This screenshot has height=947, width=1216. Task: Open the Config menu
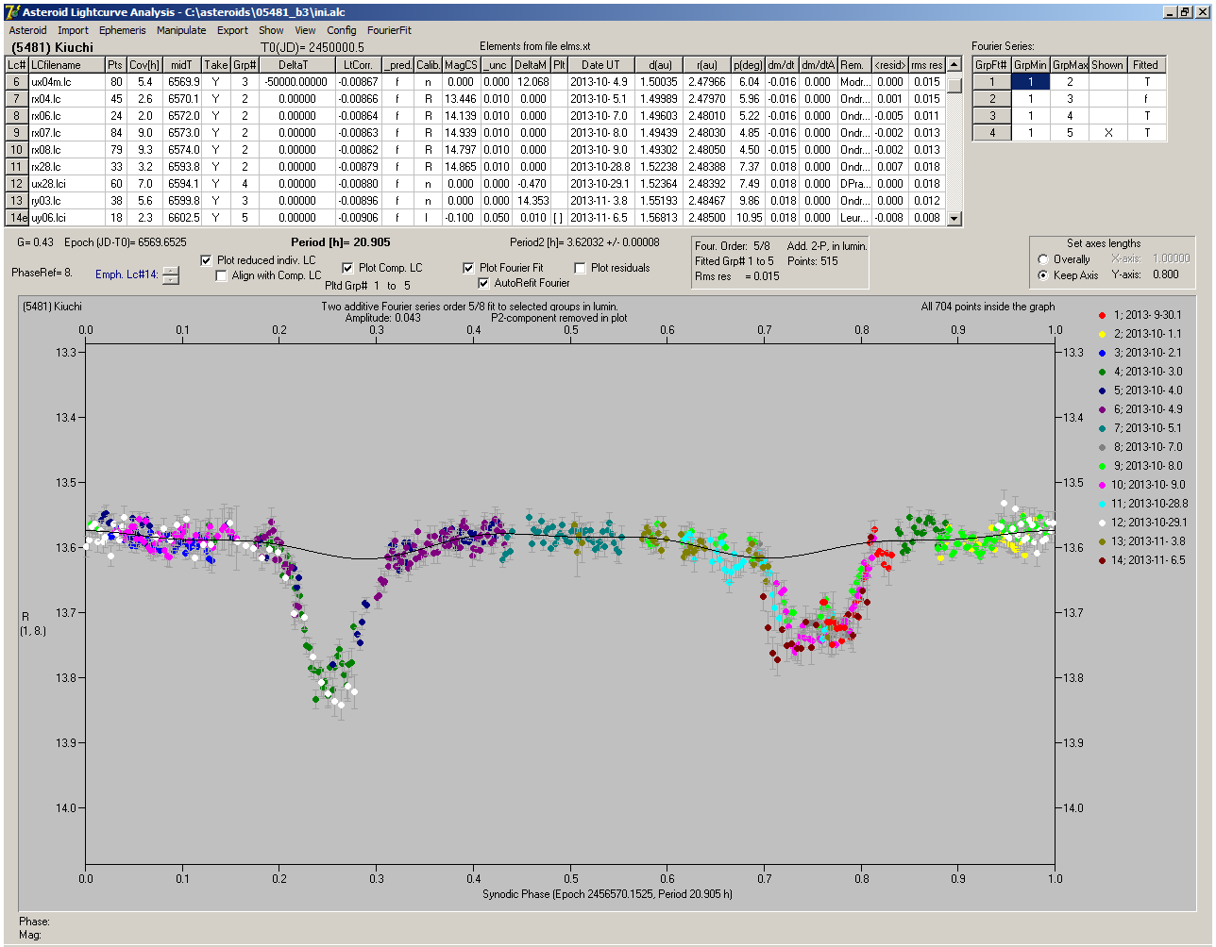coord(342,30)
